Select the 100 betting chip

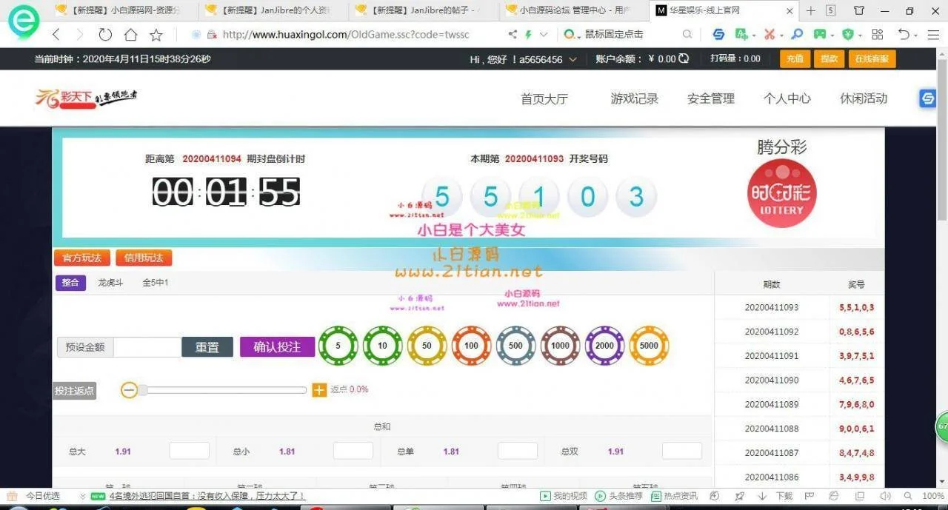pyautogui.click(x=472, y=346)
